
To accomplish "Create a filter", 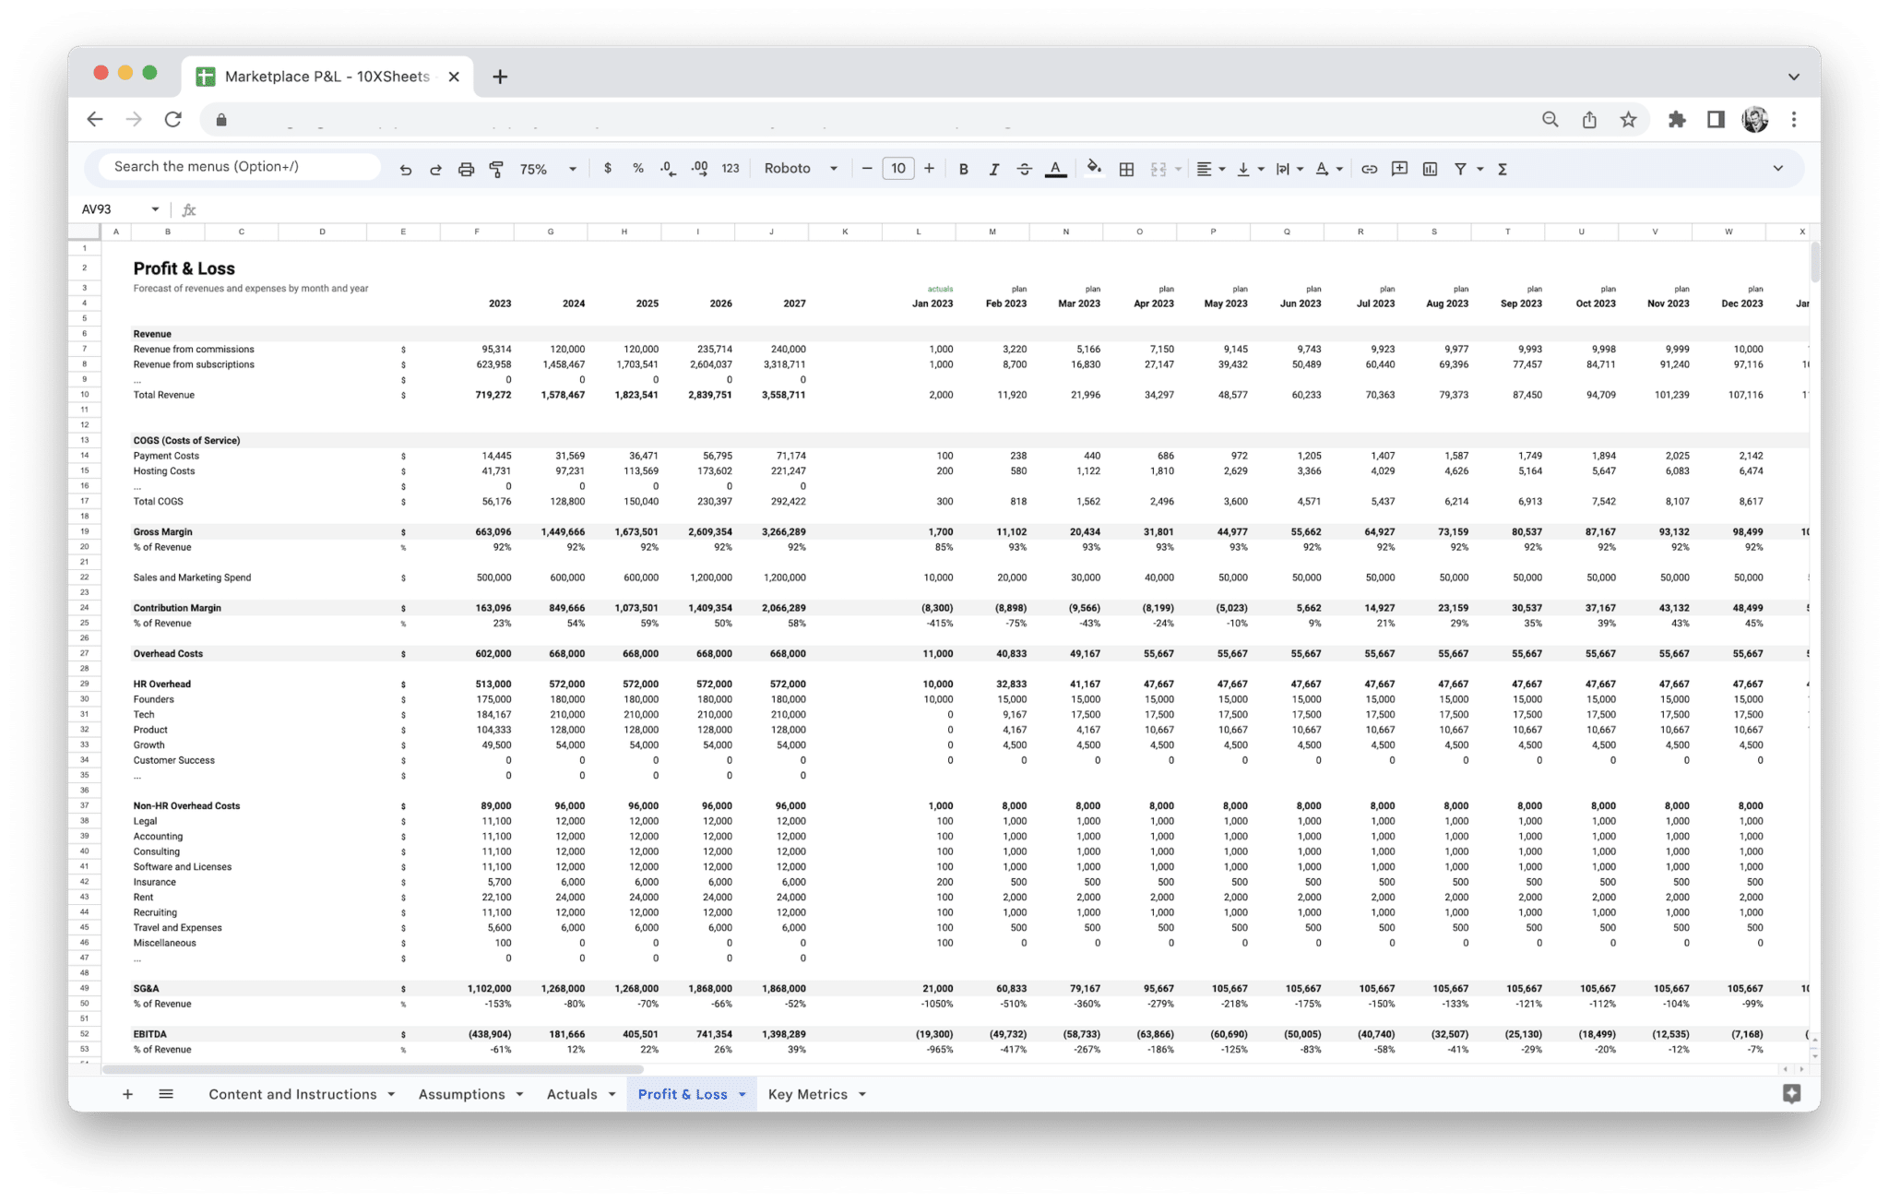I will click(x=1460, y=169).
